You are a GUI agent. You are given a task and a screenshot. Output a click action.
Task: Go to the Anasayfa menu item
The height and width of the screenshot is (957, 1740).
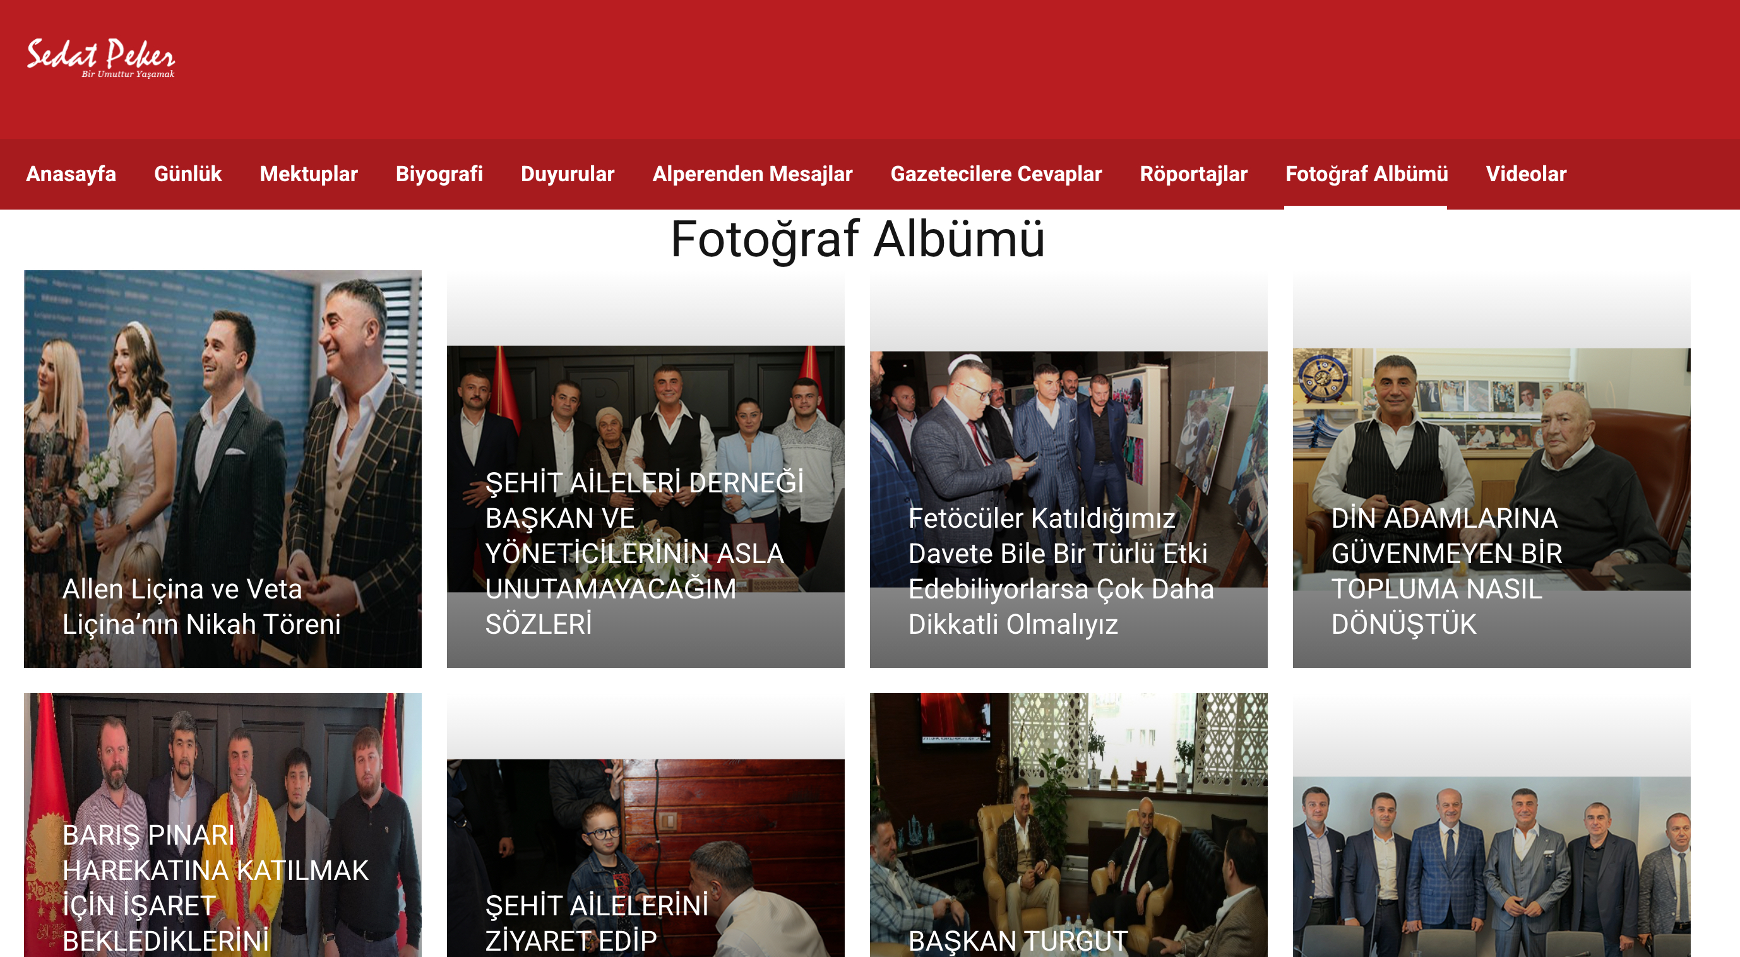tap(71, 174)
